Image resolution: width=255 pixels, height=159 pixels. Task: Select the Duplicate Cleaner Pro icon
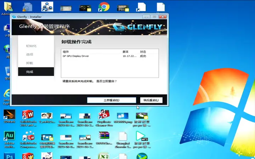[104, 118]
